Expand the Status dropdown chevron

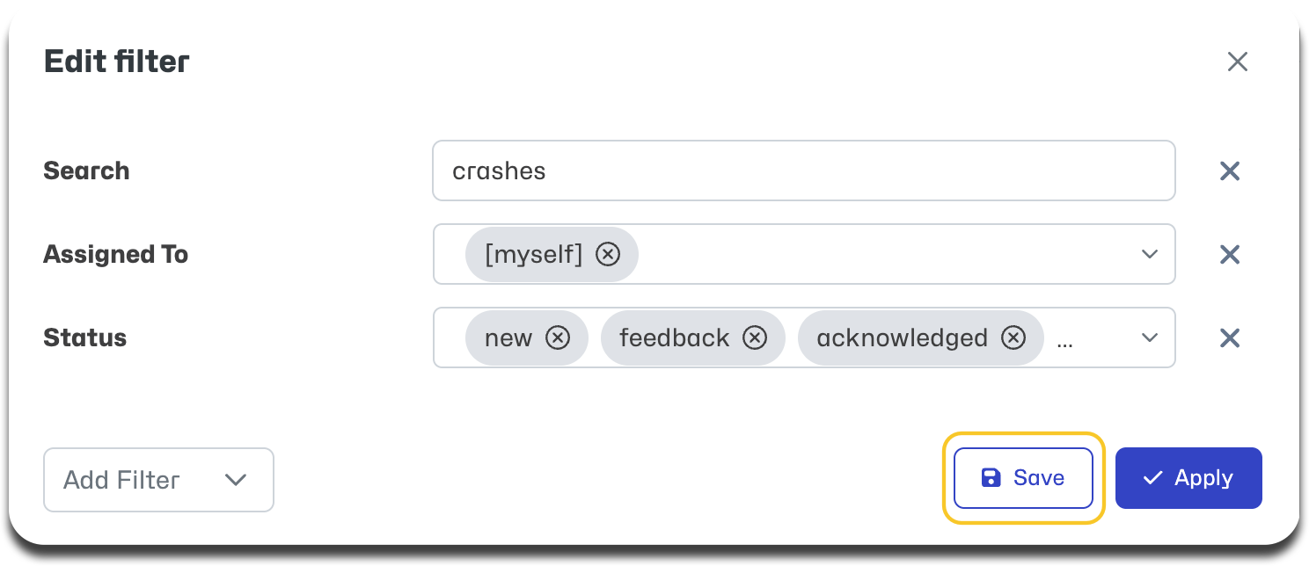click(1149, 338)
